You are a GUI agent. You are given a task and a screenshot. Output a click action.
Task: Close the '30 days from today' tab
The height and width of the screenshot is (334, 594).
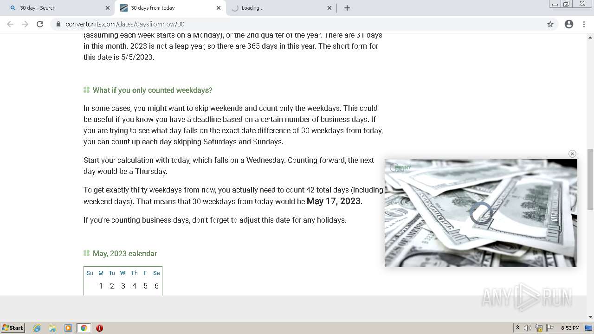(x=219, y=8)
